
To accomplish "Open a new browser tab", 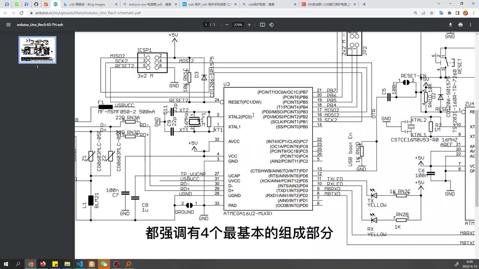I will (364, 4).
